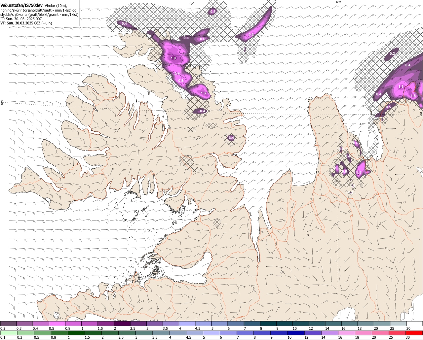
Task: Select upper legend swatch between 0.2 and 0.3
Action: (9, 323)
